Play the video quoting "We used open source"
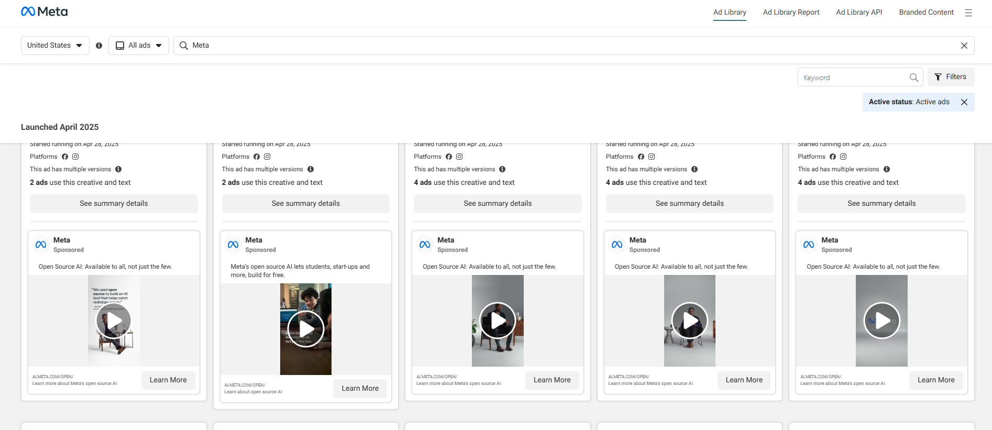The image size is (992, 430). (x=114, y=321)
